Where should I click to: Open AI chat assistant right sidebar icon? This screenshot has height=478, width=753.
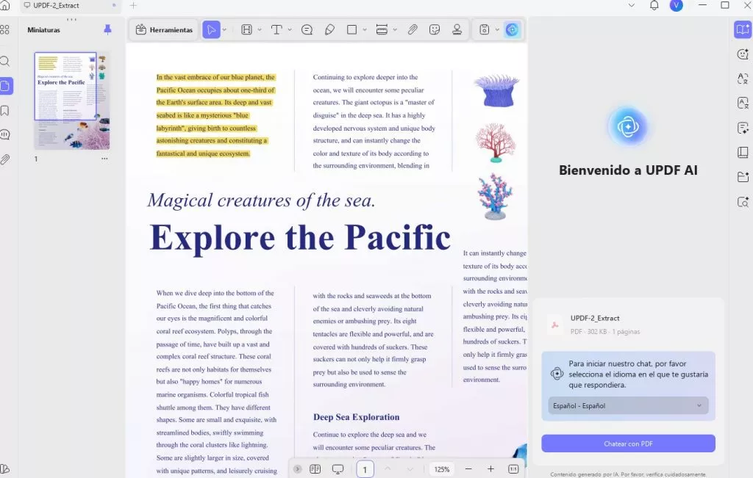click(743, 54)
